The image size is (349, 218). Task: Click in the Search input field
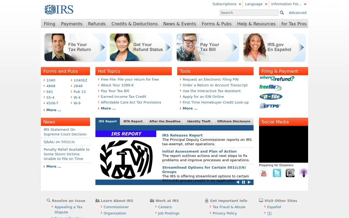tap(249, 13)
